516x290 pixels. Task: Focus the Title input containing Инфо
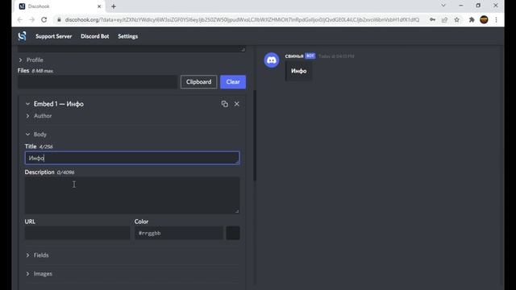click(x=132, y=158)
